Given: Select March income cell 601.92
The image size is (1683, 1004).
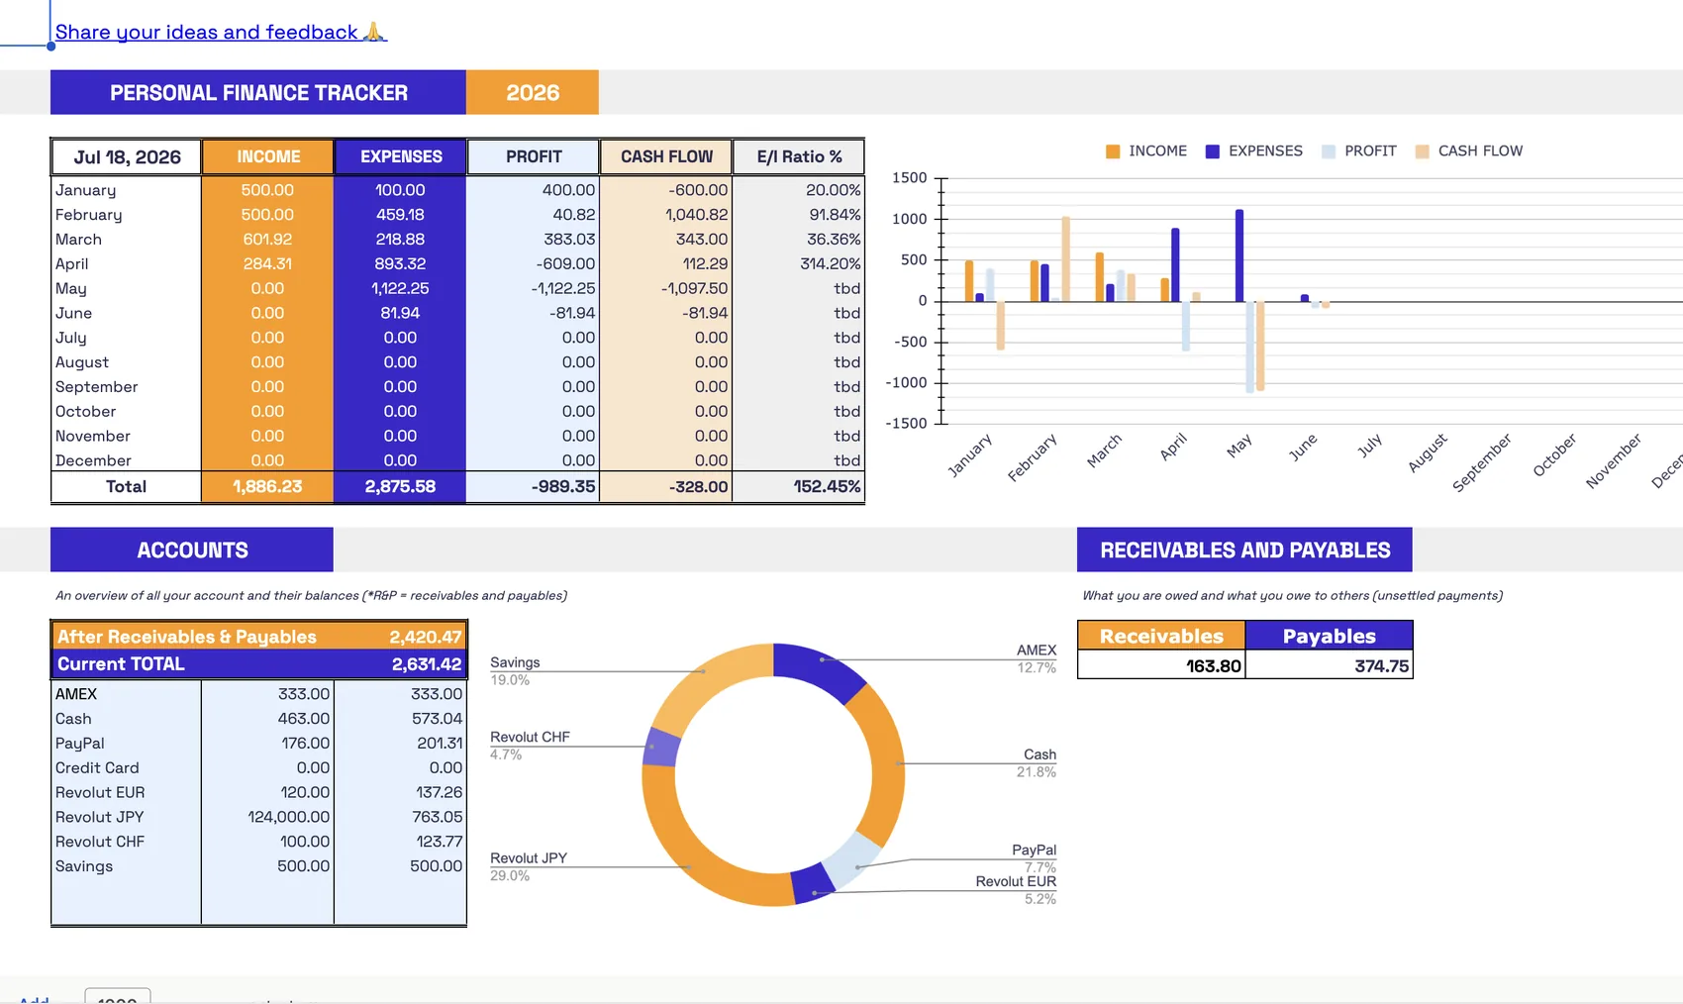Looking at the screenshot, I should point(267,240).
